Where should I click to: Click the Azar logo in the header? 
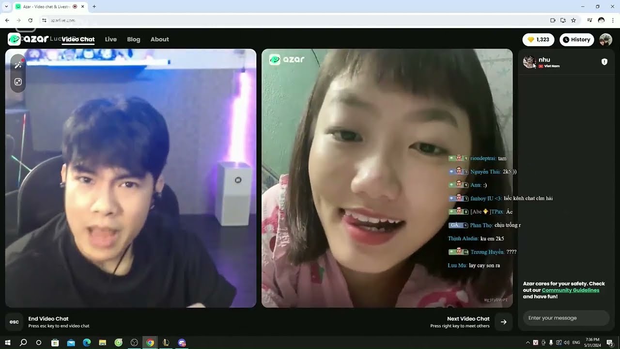pos(29,39)
